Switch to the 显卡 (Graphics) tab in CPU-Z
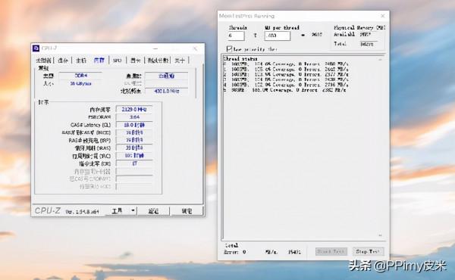This screenshot has width=455, height=280. tap(135, 61)
